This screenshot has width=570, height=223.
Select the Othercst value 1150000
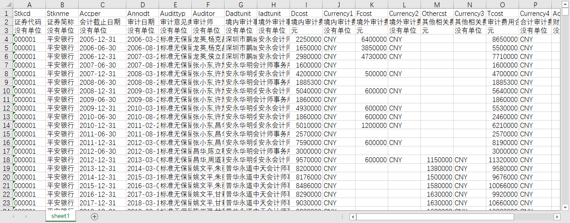tap(437, 160)
